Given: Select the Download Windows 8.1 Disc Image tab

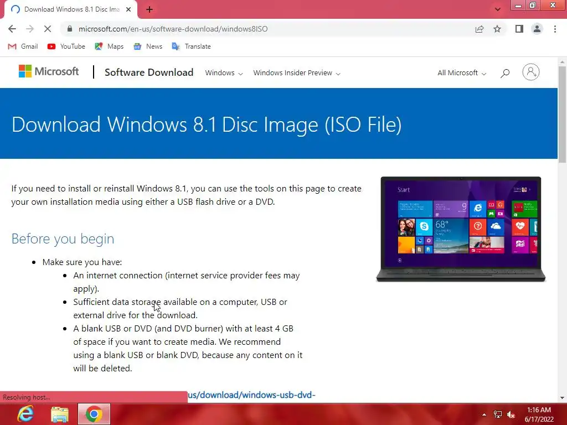Looking at the screenshot, I should [x=71, y=9].
